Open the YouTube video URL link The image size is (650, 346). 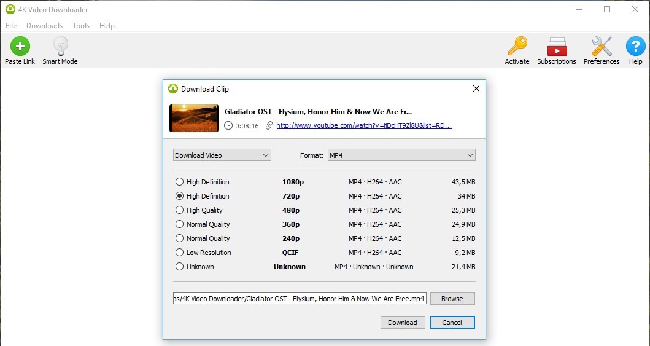[364, 125]
